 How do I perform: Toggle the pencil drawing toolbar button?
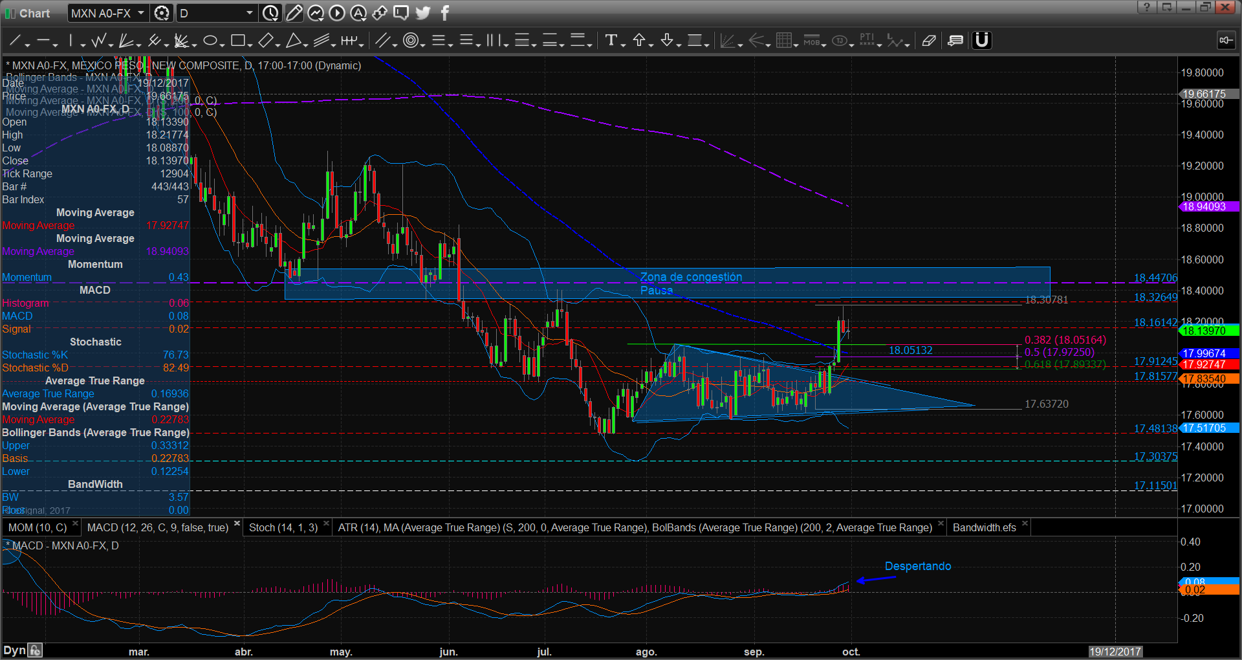coord(294,13)
